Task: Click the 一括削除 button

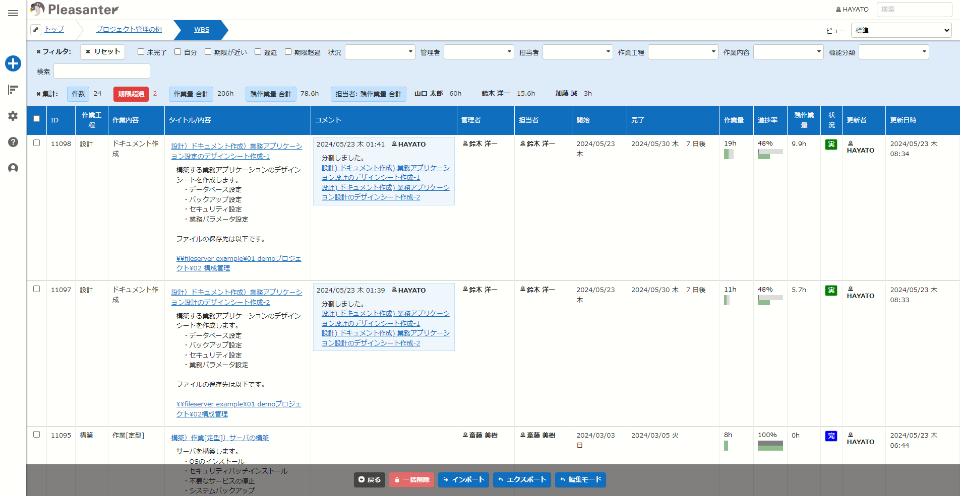Action: click(x=411, y=480)
